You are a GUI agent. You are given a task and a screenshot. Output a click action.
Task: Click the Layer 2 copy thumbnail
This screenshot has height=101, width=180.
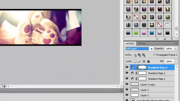pos(135,84)
